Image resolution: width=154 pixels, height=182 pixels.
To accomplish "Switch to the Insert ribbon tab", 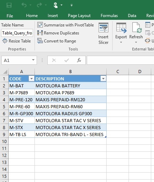I will click(53, 16).
